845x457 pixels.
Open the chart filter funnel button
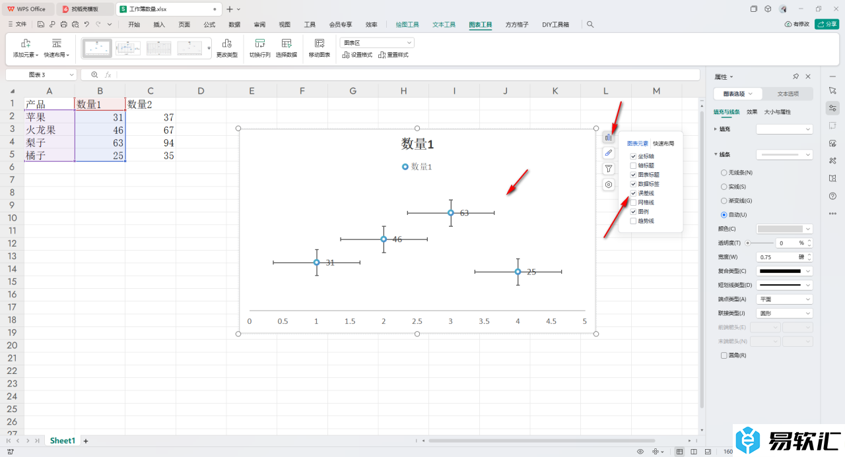click(609, 169)
